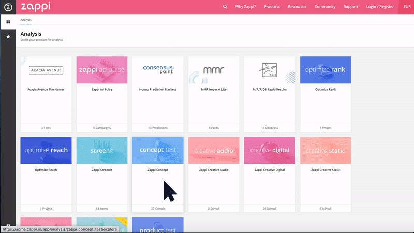This screenshot has height=233, width=414.
Task: Select the Analysis breadcrumb tab
Action: pos(26,20)
